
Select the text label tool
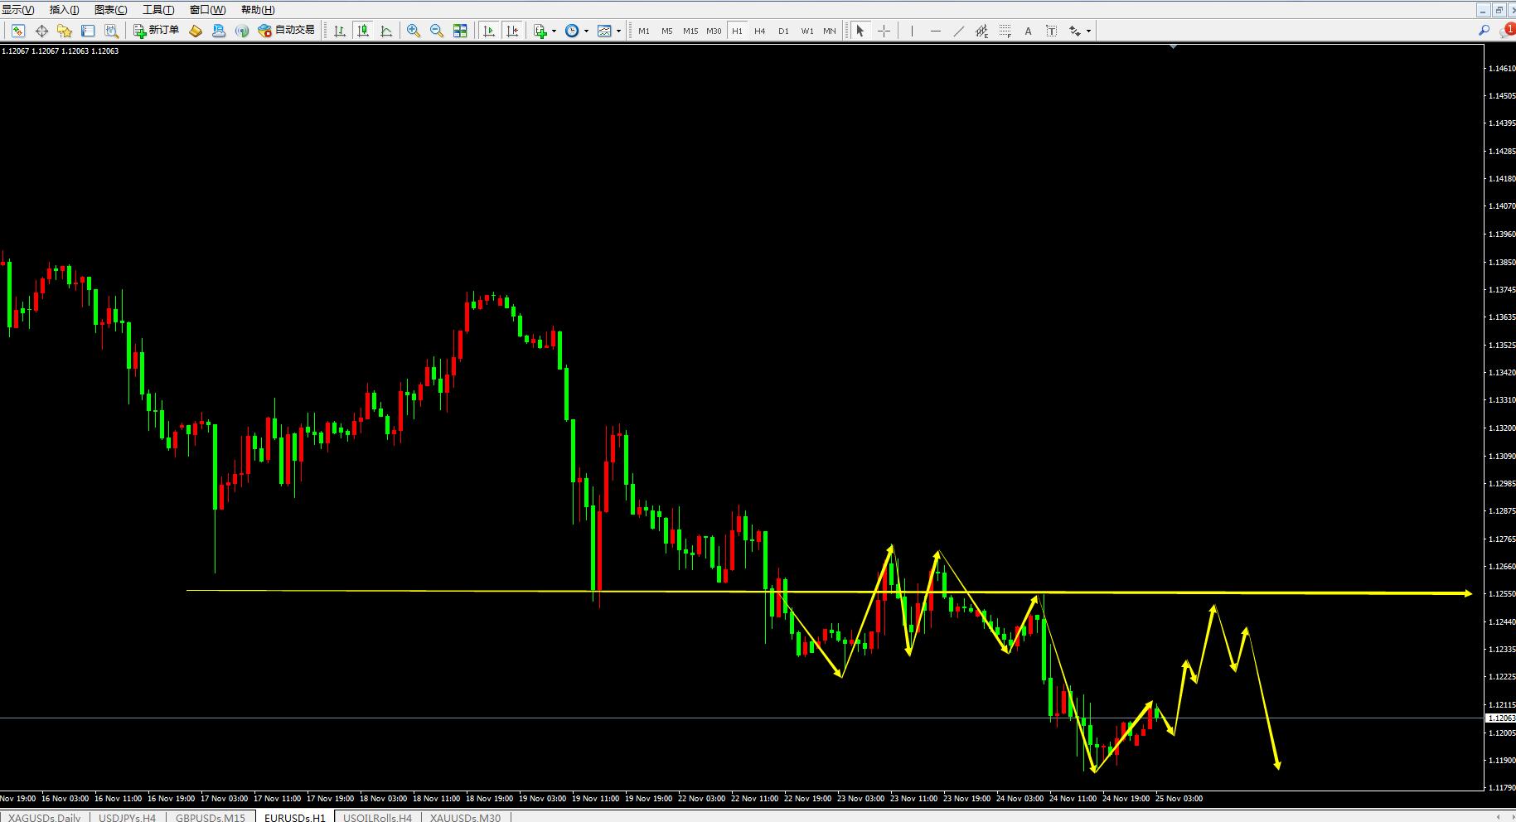tap(1051, 31)
